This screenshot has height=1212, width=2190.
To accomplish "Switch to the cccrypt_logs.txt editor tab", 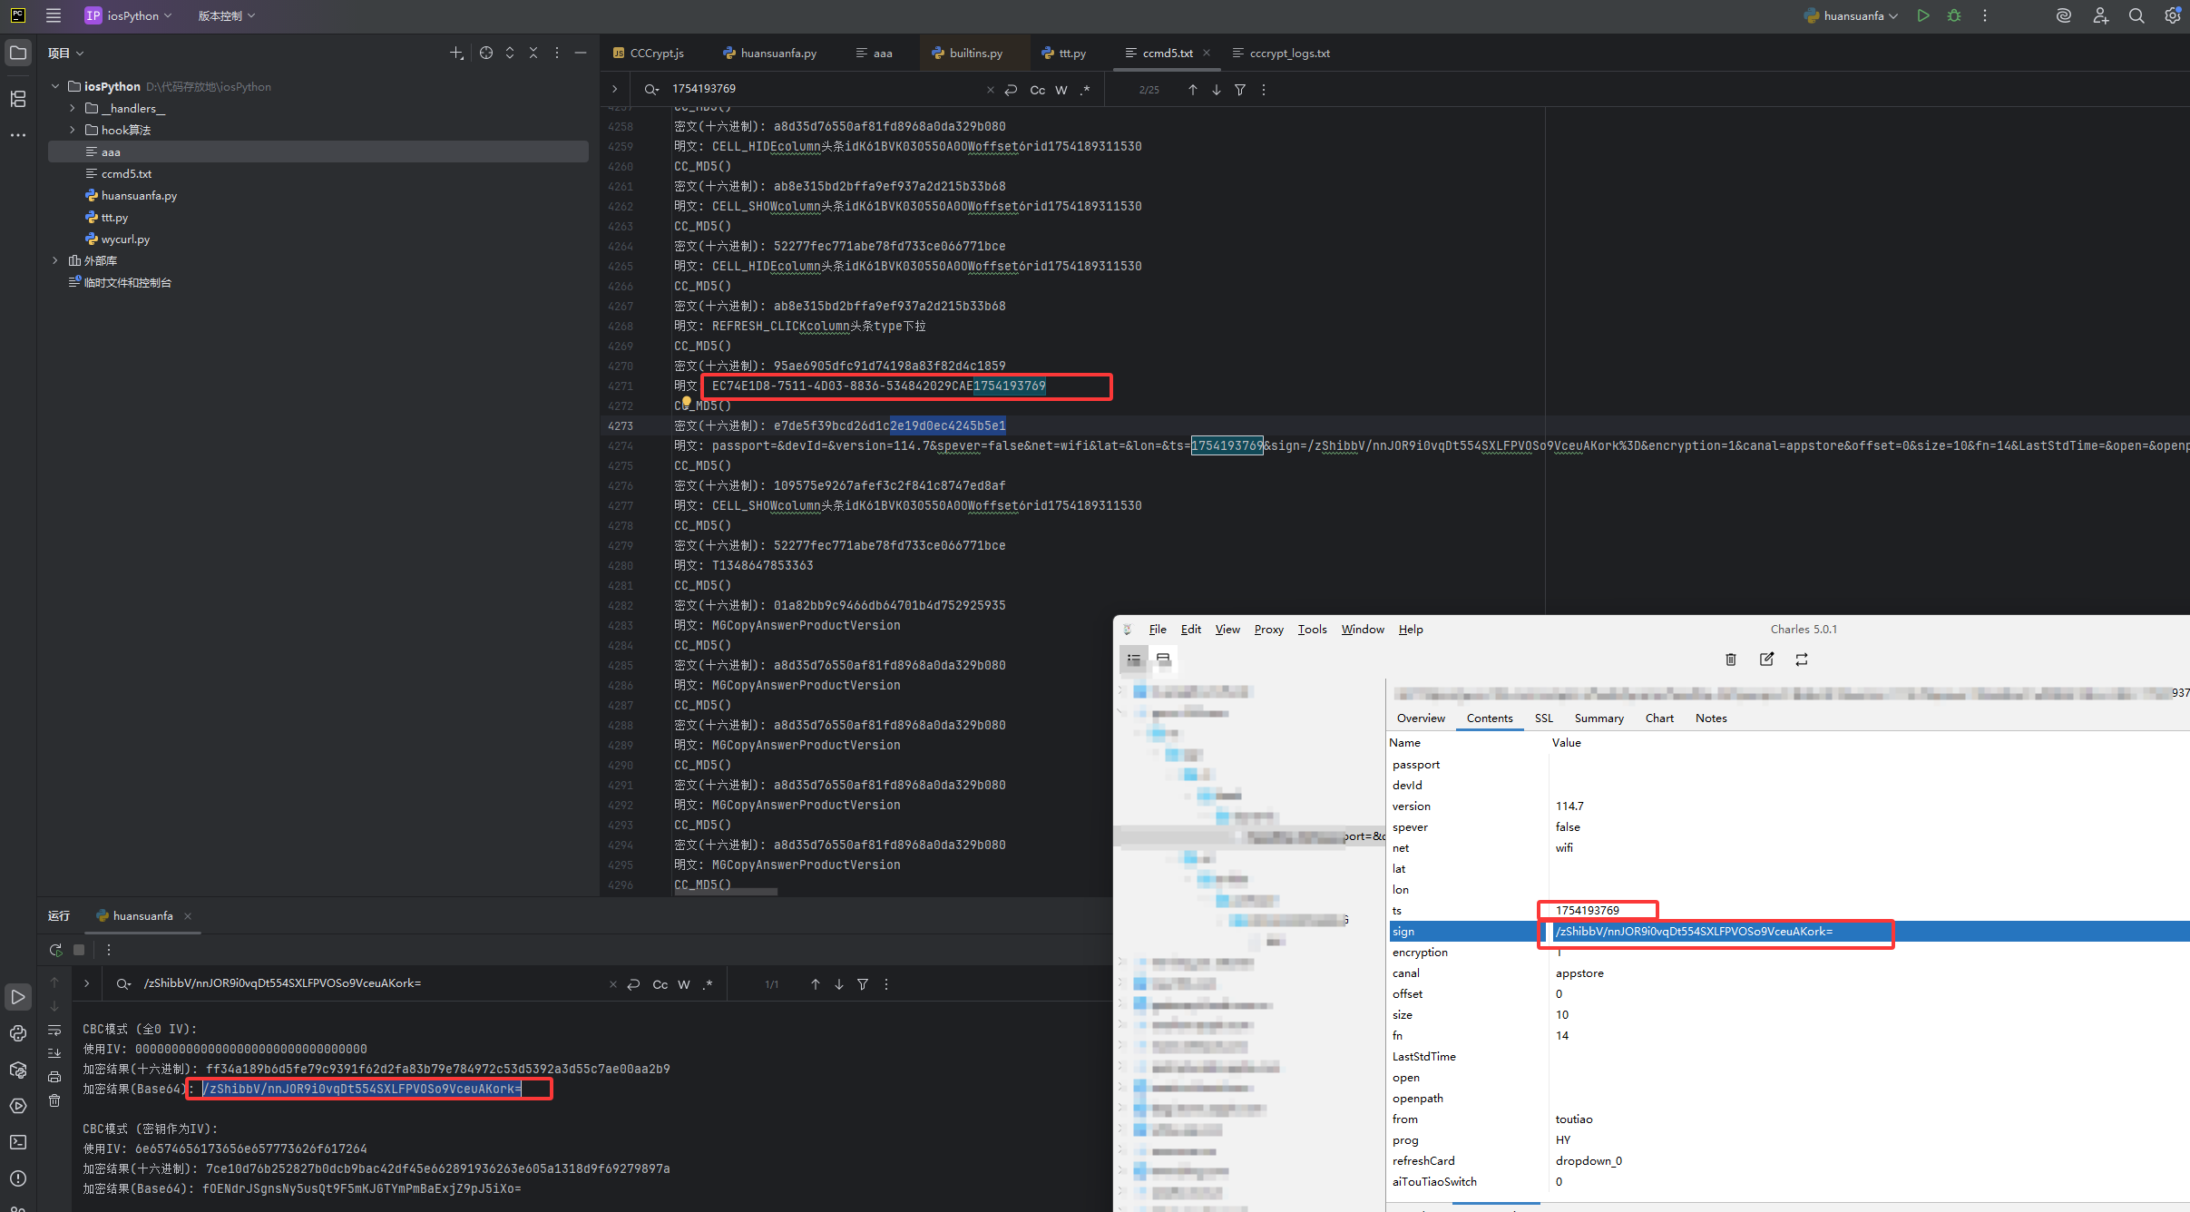I will pos(1288,54).
